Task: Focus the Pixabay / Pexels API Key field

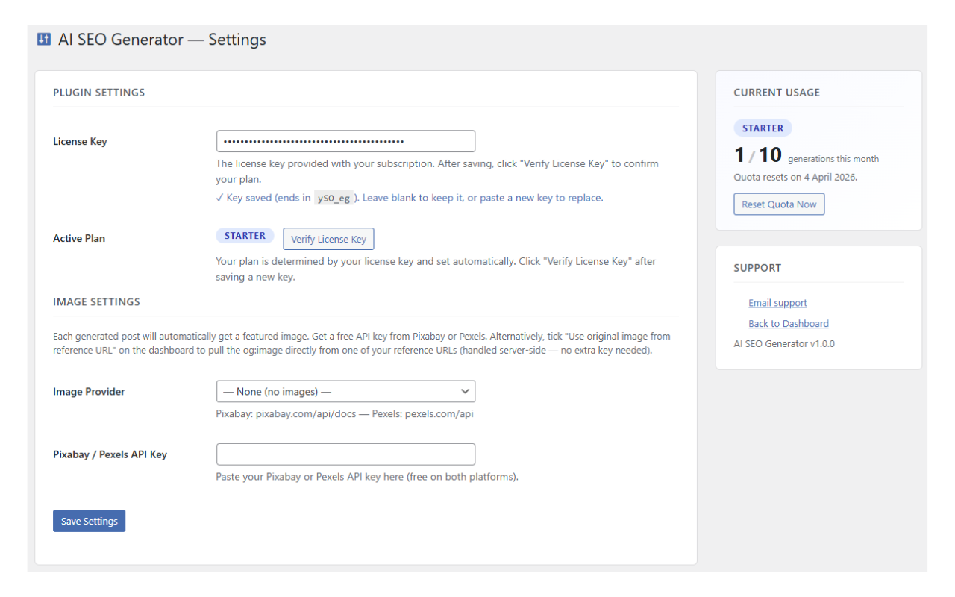Action: pyautogui.click(x=345, y=454)
